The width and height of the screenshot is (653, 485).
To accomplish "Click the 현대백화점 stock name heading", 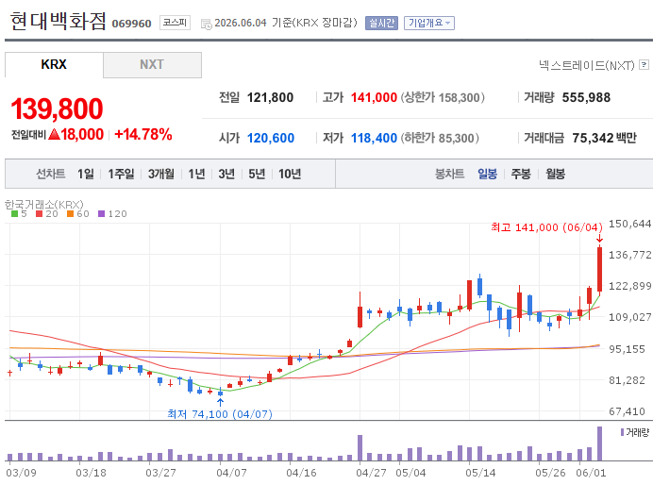I will (x=58, y=21).
